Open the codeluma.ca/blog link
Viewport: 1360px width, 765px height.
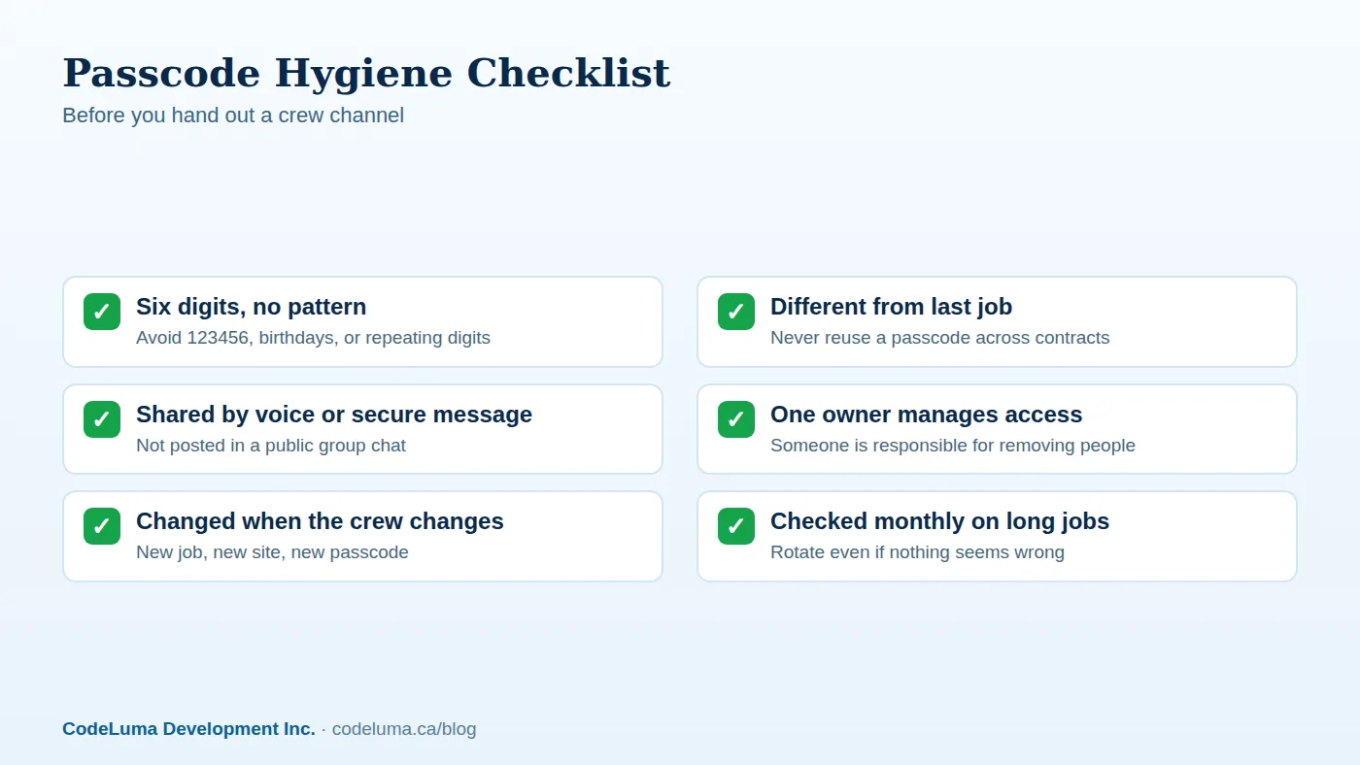[x=404, y=729]
